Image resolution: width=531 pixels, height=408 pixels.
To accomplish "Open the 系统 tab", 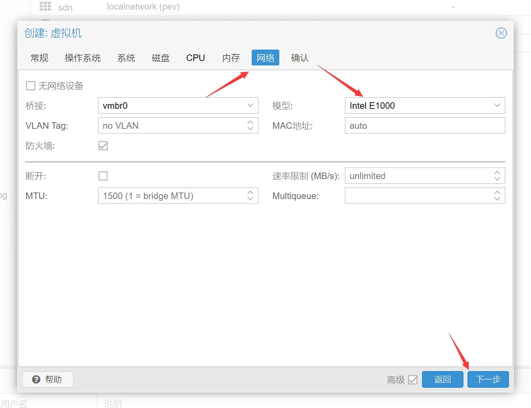I will [126, 57].
